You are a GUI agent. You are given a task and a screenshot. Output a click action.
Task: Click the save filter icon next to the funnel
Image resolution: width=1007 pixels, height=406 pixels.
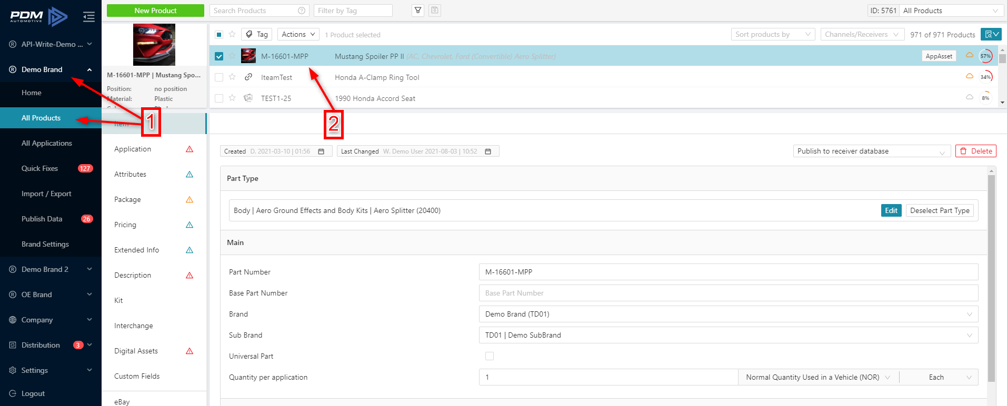pyautogui.click(x=435, y=11)
